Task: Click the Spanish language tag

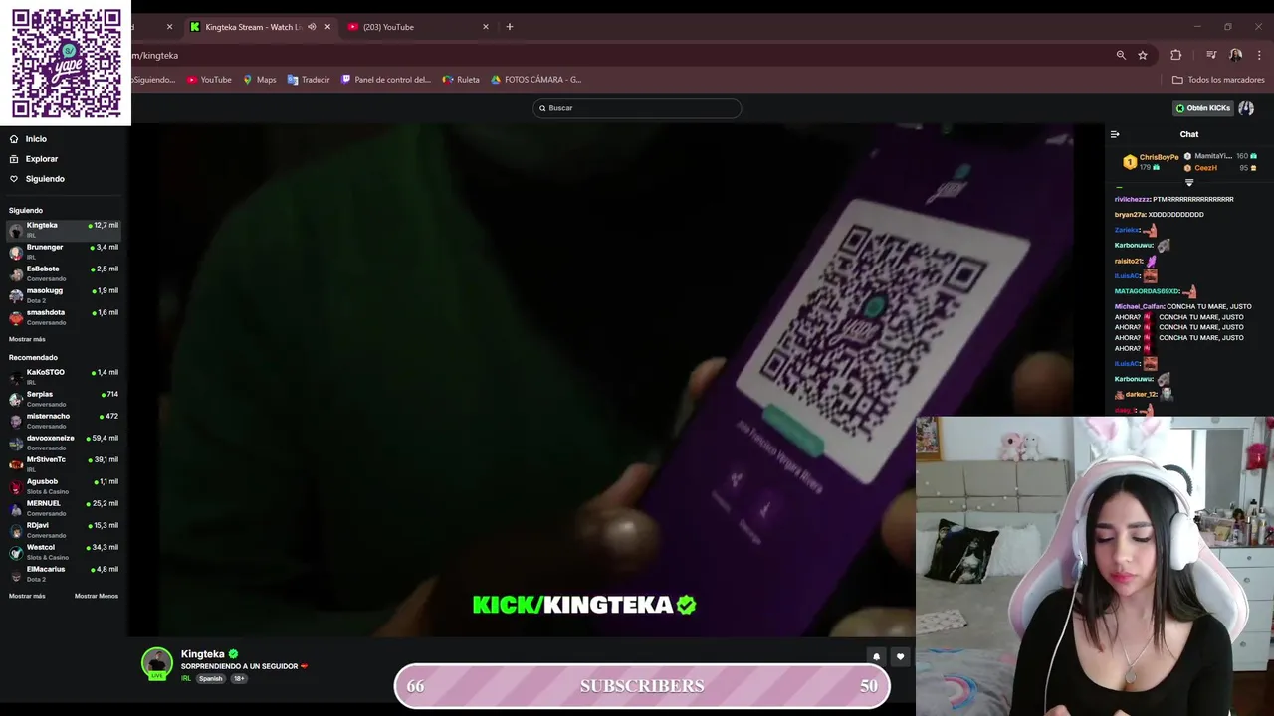Action: (x=211, y=679)
